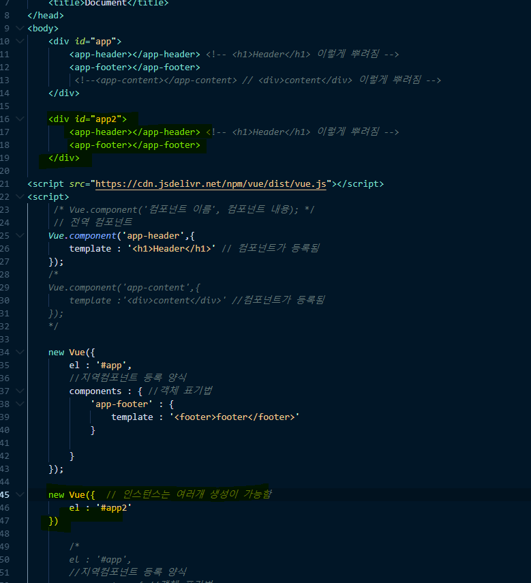
Task: Collapse the components object fold chevron
Action: point(20,391)
